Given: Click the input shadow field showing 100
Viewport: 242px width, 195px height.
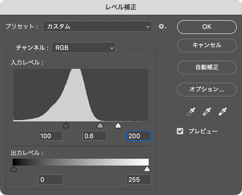Looking at the screenshot, I should pos(50,136).
